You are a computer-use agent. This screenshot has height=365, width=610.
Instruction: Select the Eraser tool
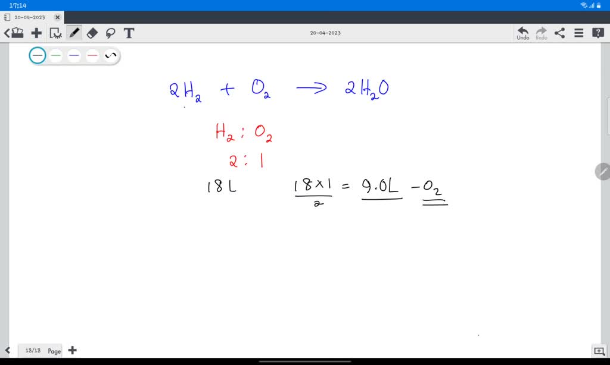[x=92, y=33]
